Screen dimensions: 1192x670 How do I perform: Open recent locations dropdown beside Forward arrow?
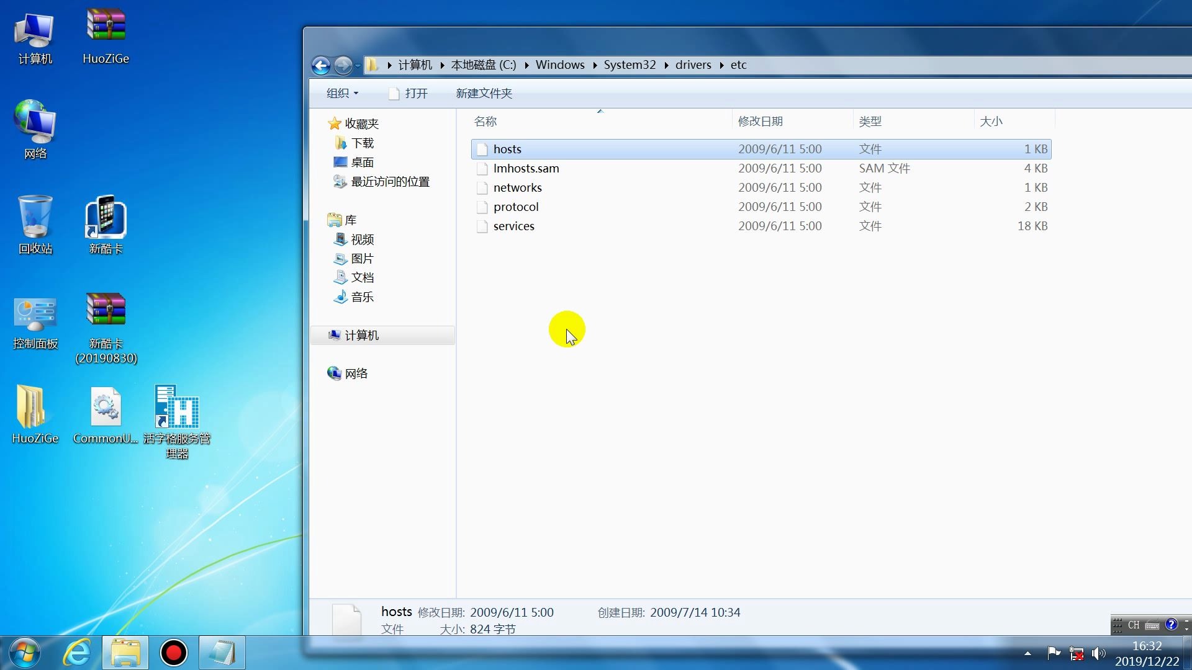358,66
